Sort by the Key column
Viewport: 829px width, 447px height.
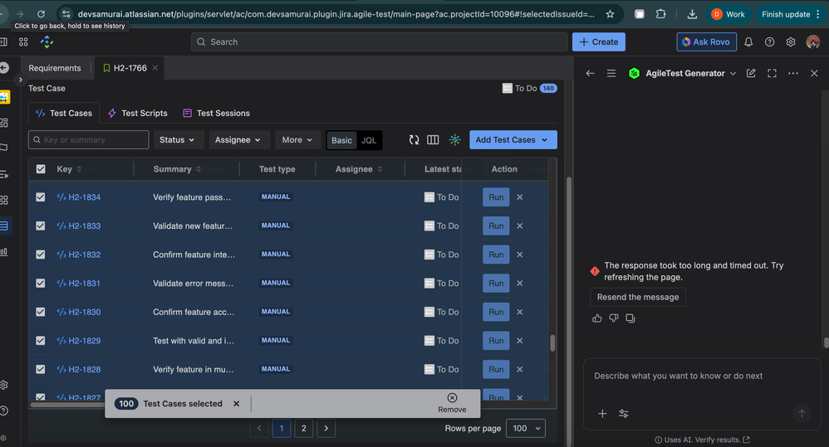[69, 169]
